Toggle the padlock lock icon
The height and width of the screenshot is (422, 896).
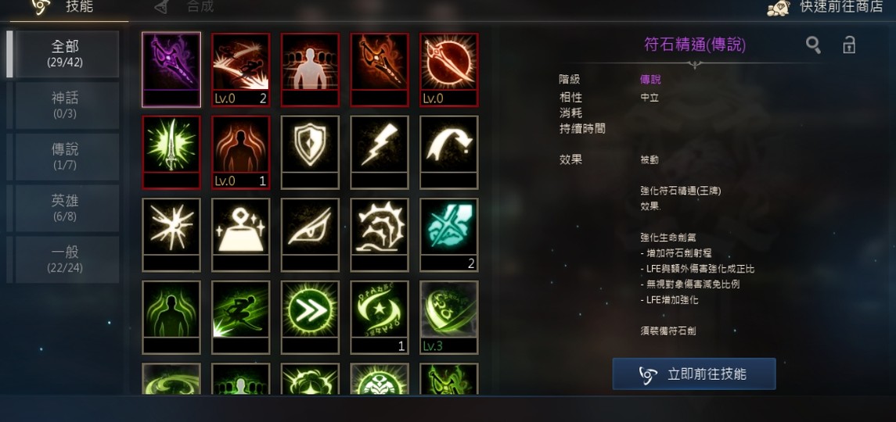click(x=849, y=45)
